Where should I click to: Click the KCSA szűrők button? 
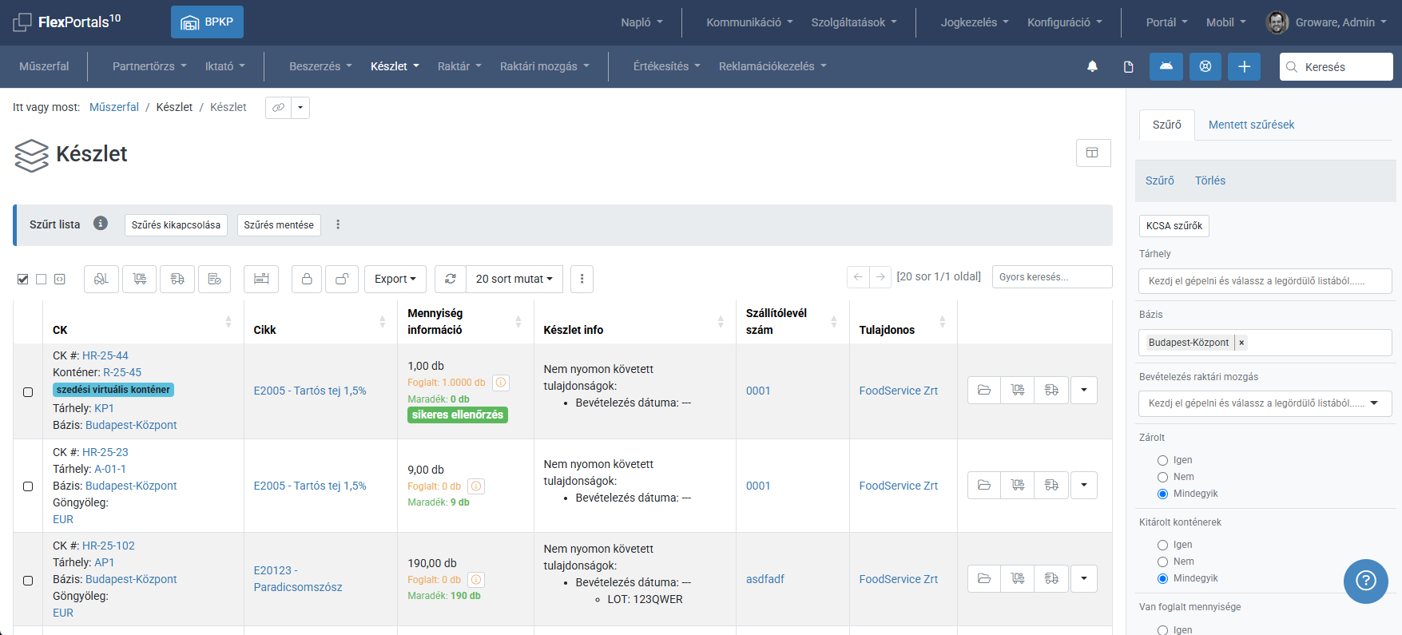[x=1174, y=226]
